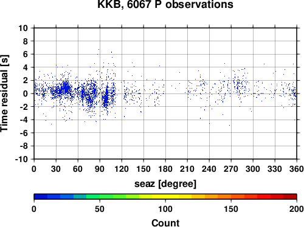The height and width of the screenshot is (227, 304).
Task: Click the dark red end of the colorbar
Action: point(290,197)
